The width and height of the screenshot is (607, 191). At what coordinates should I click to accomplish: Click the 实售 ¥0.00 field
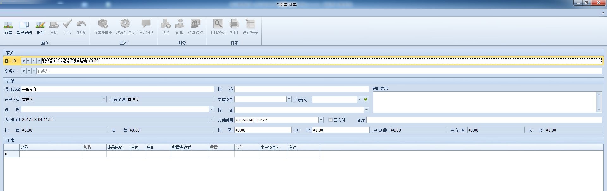point(171,130)
